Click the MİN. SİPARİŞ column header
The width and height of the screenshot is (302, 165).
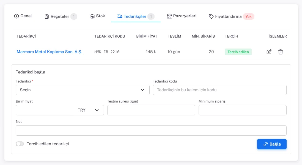(x=203, y=36)
